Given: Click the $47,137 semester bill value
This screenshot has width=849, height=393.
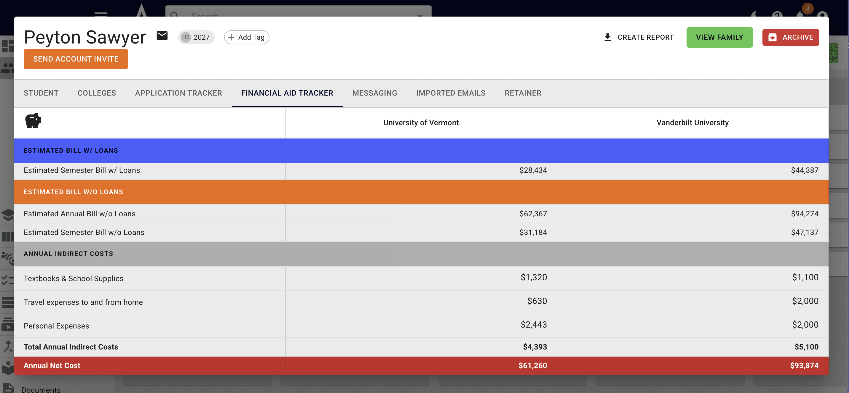Looking at the screenshot, I should (x=805, y=232).
